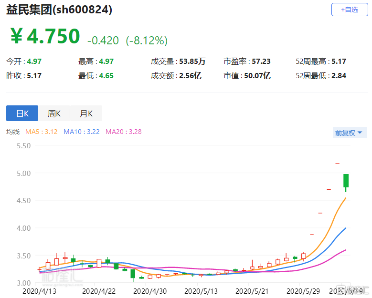
Task: Click the y-axis label 4.50
Action: 23,201
